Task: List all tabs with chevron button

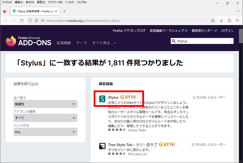Action: [238, 11]
